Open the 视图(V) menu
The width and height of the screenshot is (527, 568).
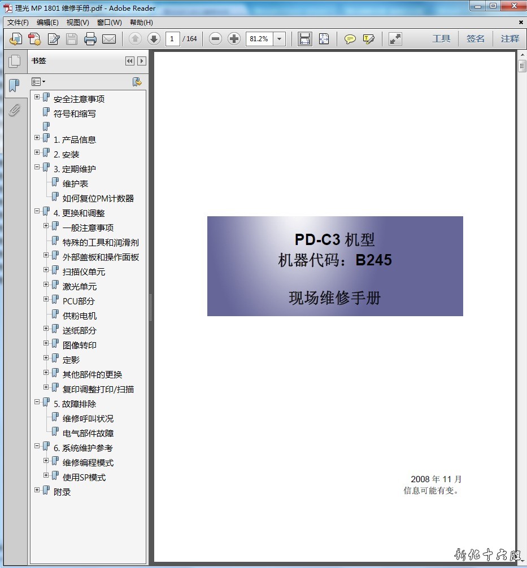(x=77, y=23)
